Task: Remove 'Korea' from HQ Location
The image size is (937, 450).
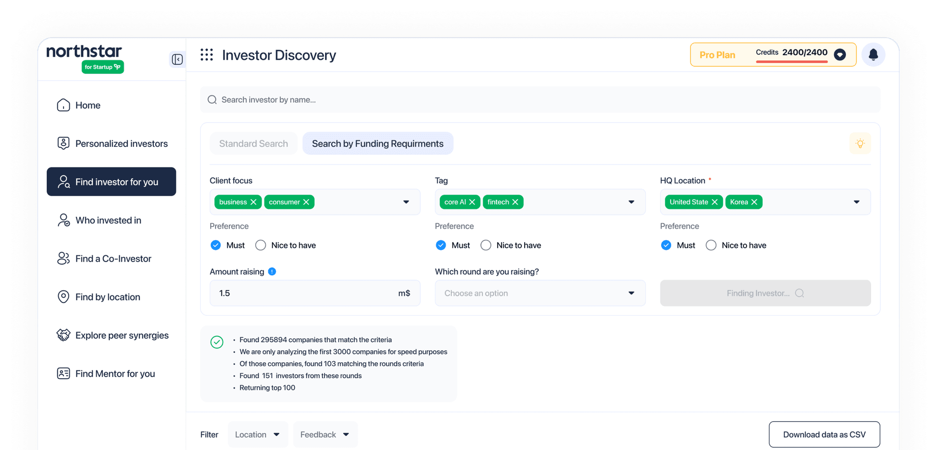Action: tap(754, 202)
